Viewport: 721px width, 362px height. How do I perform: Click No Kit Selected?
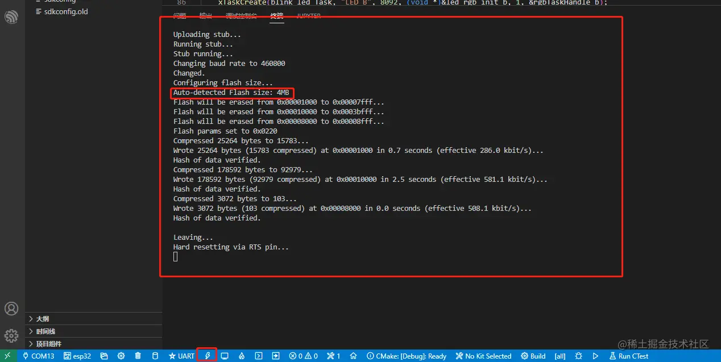pos(483,356)
